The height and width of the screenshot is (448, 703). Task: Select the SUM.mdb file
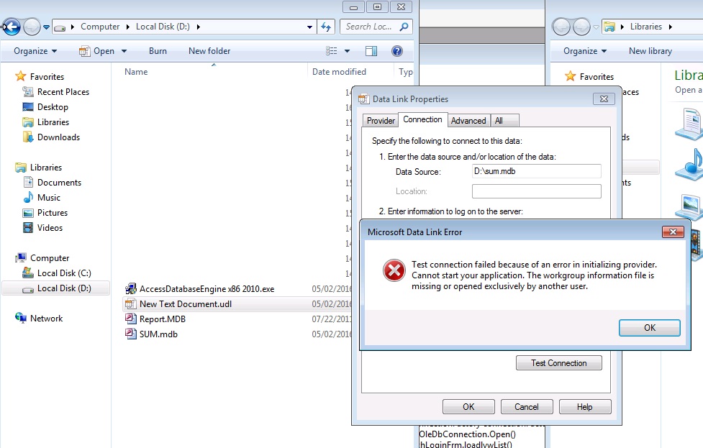point(158,334)
